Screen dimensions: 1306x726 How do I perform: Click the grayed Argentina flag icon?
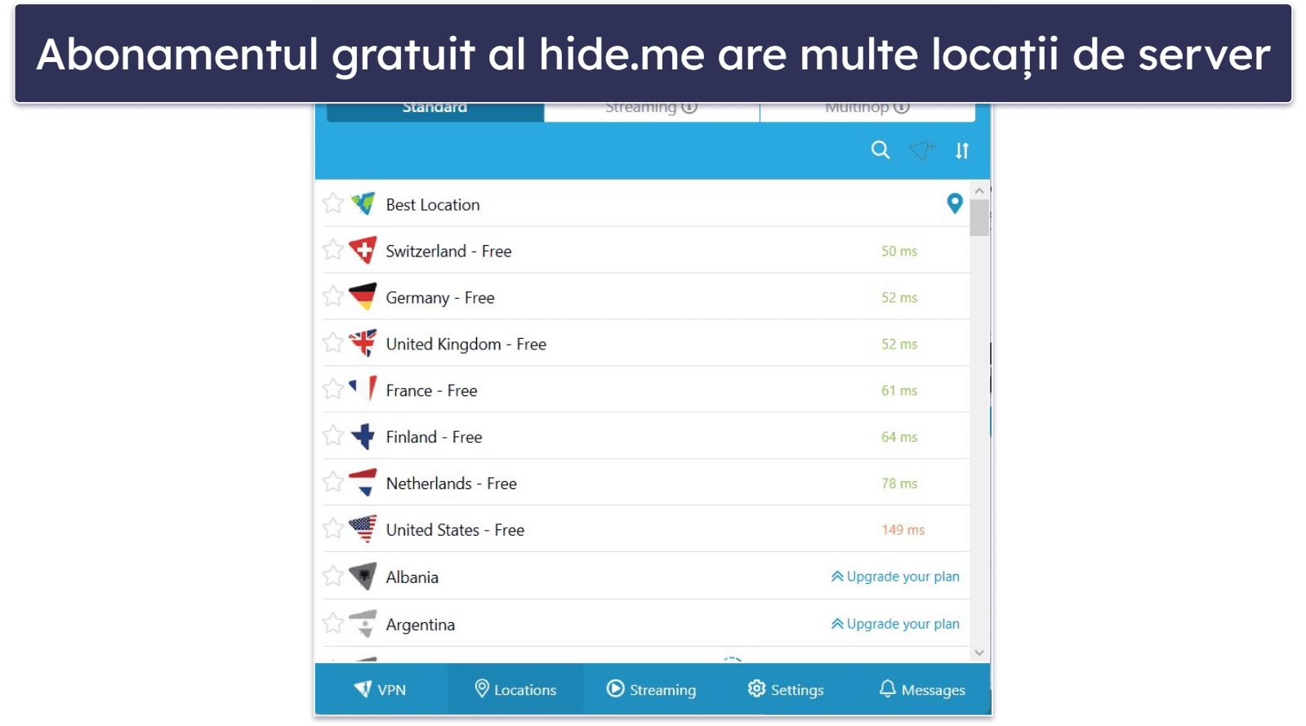click(x=363, y=624)
